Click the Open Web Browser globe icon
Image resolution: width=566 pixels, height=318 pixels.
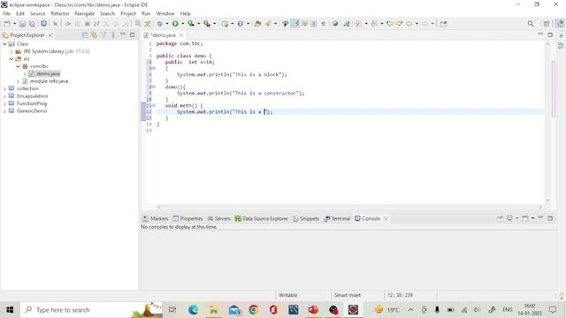[335, 24]
